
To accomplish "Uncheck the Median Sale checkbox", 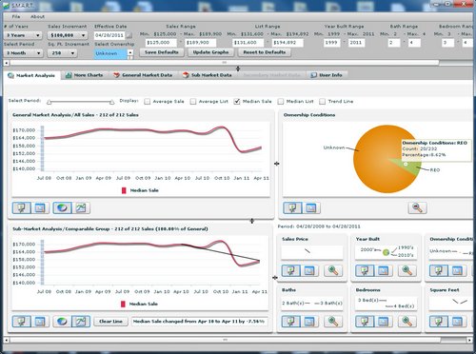I will tap(237, 102).
